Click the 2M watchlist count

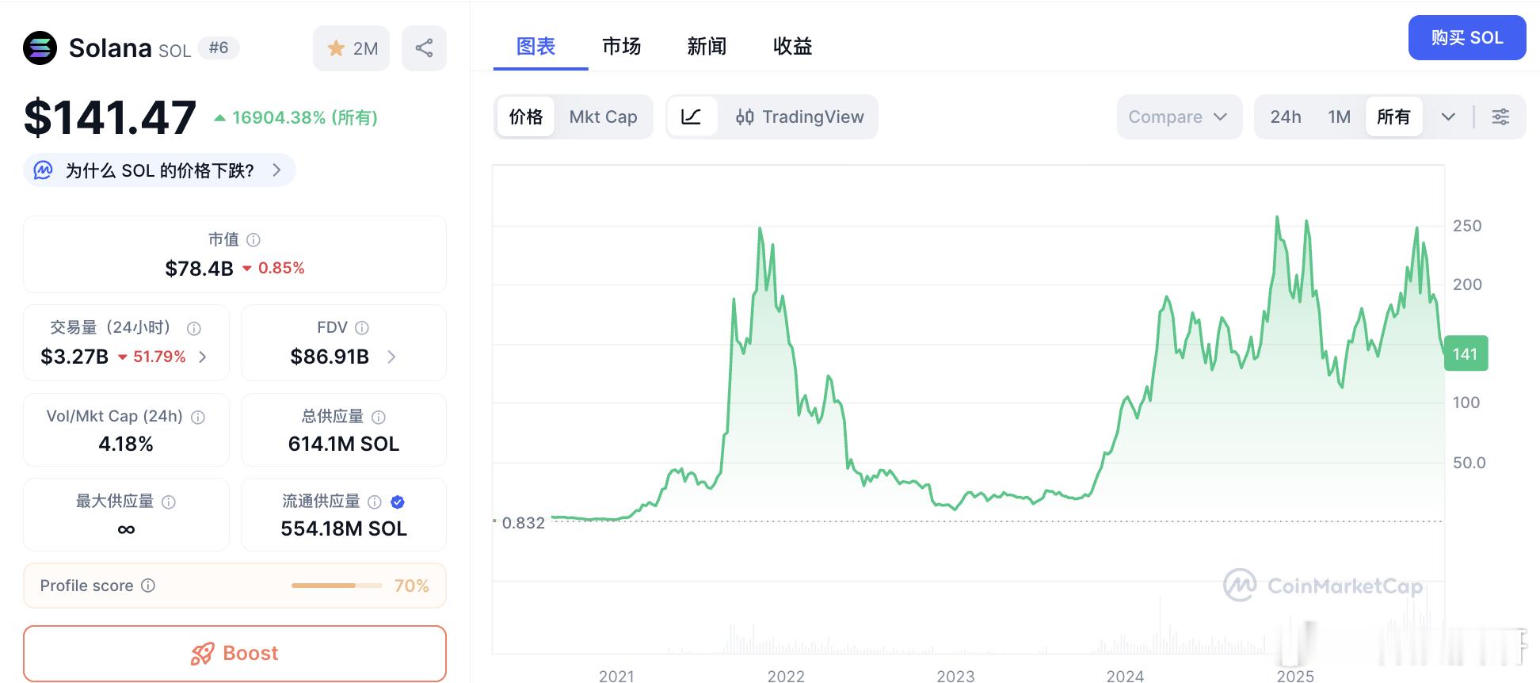[x=365, y=49]
